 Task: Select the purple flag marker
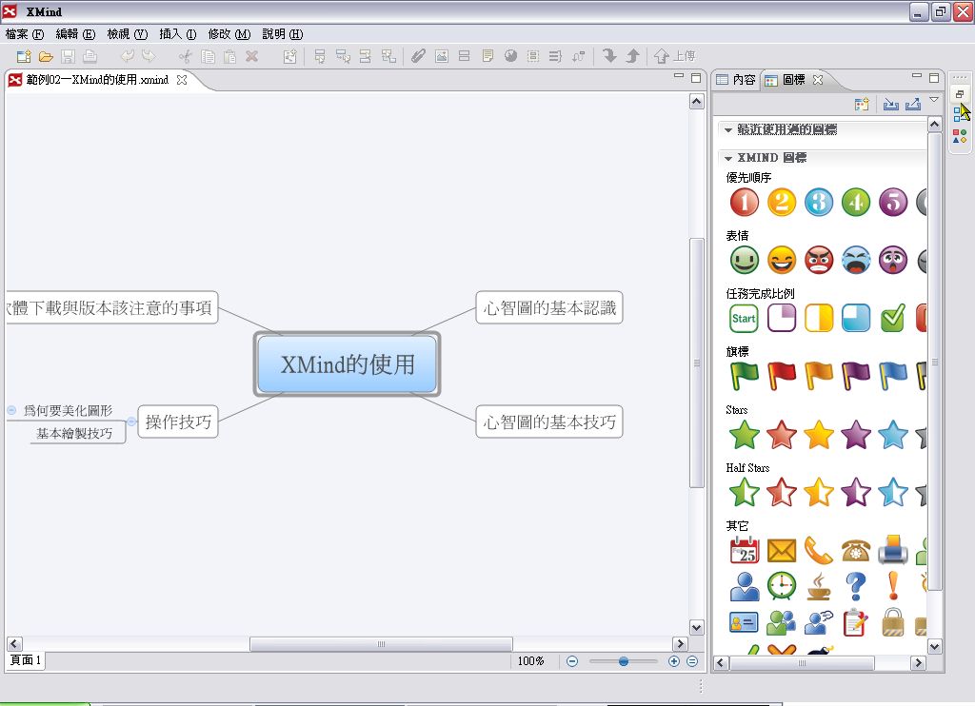pos(856,376)
